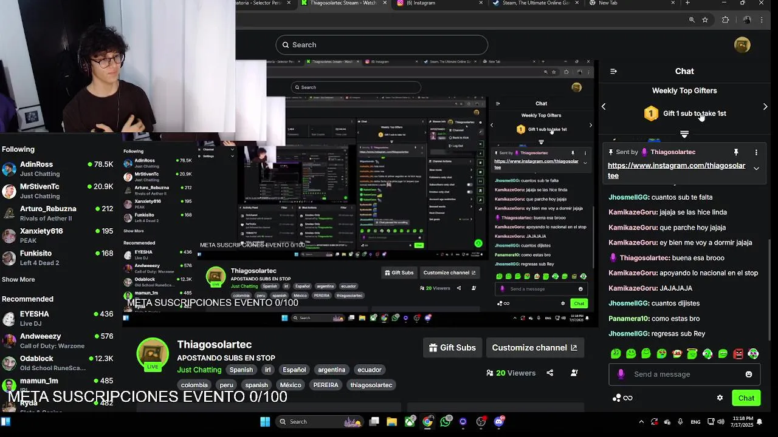The height and width of the screenshot is (437, 778).
Task: Open the Windows Start menu
Action: 265,422
